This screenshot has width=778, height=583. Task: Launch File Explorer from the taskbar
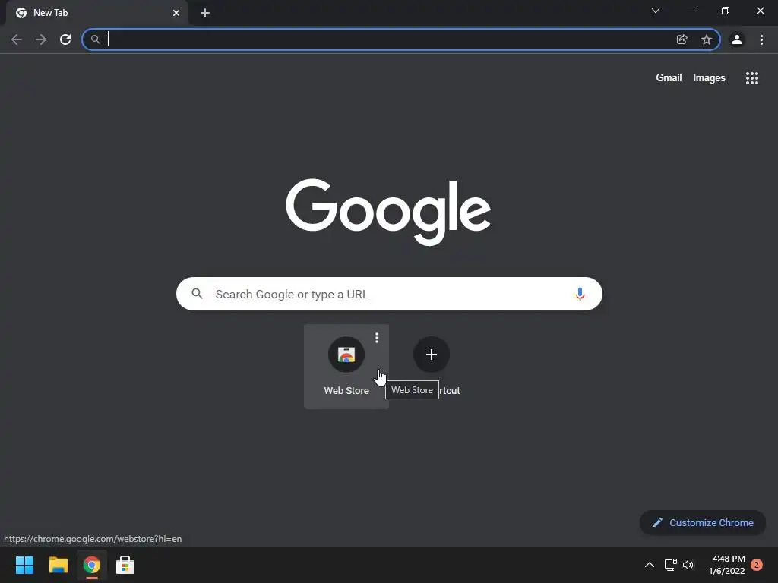click(x=58, y=565)
